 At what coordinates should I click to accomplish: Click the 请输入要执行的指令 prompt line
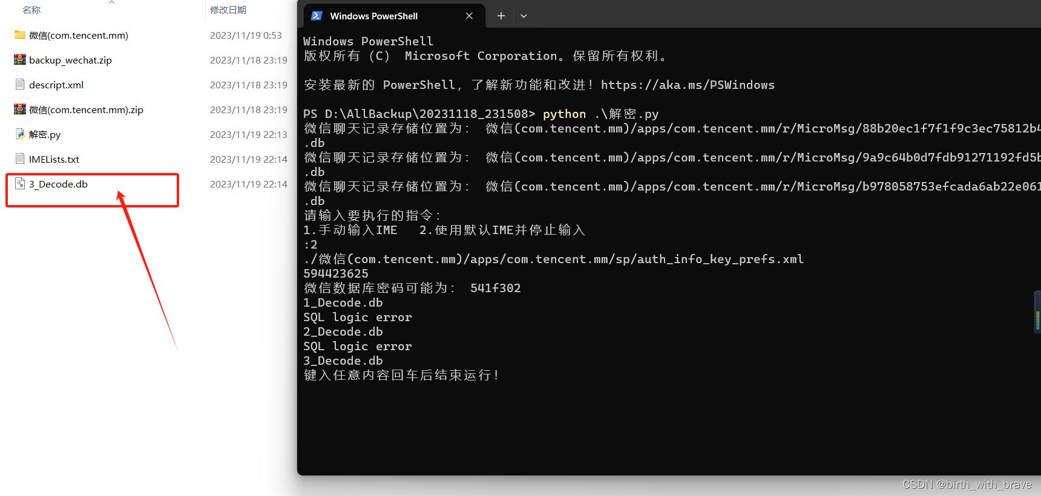[x=373, y=215]
